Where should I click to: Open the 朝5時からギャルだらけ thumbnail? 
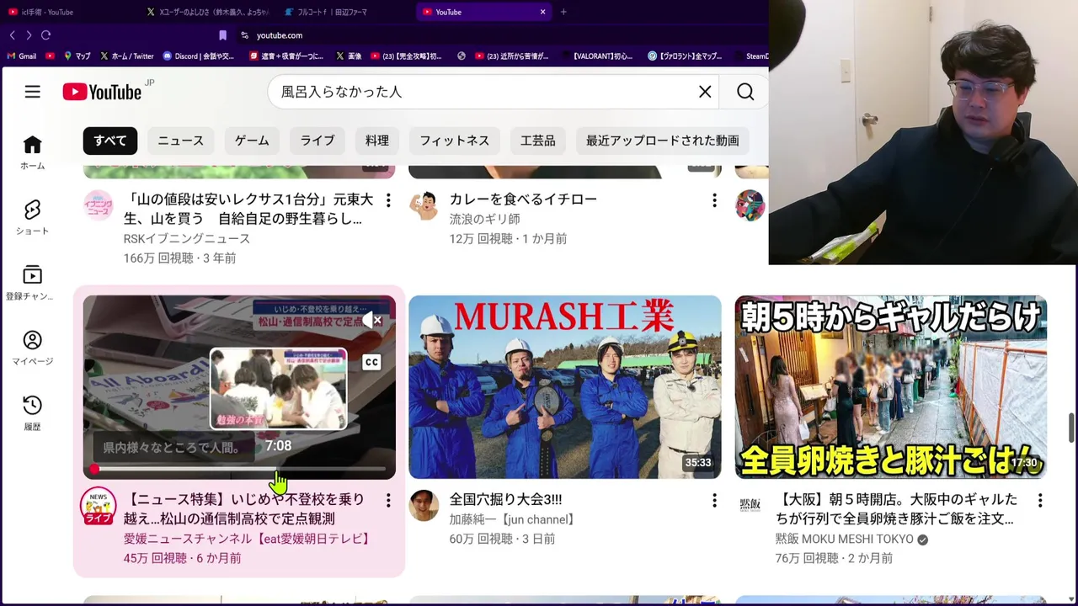[891, 387]
